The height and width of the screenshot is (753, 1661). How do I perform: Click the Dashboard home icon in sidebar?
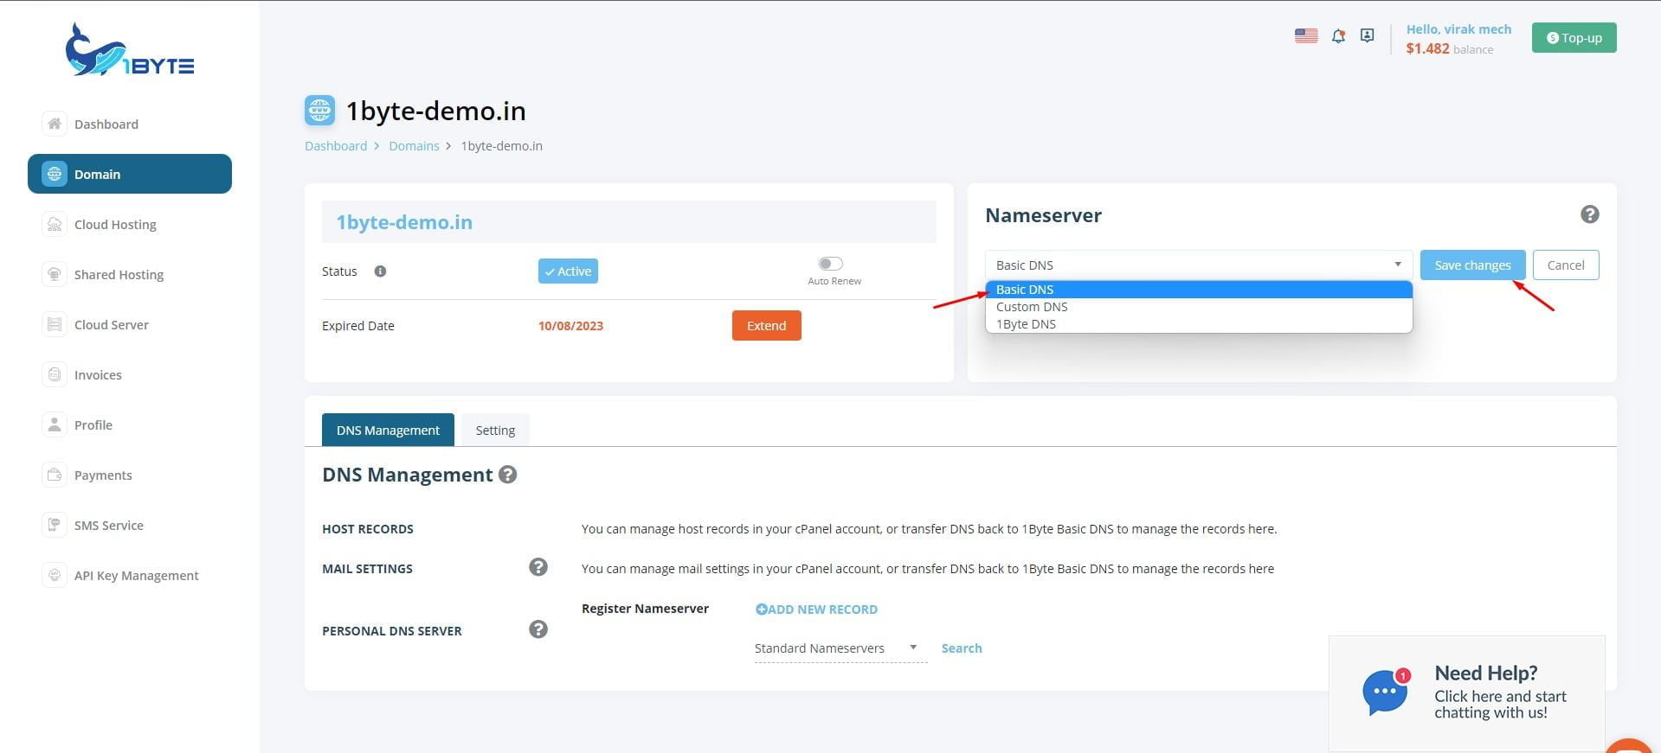[55, 124]
